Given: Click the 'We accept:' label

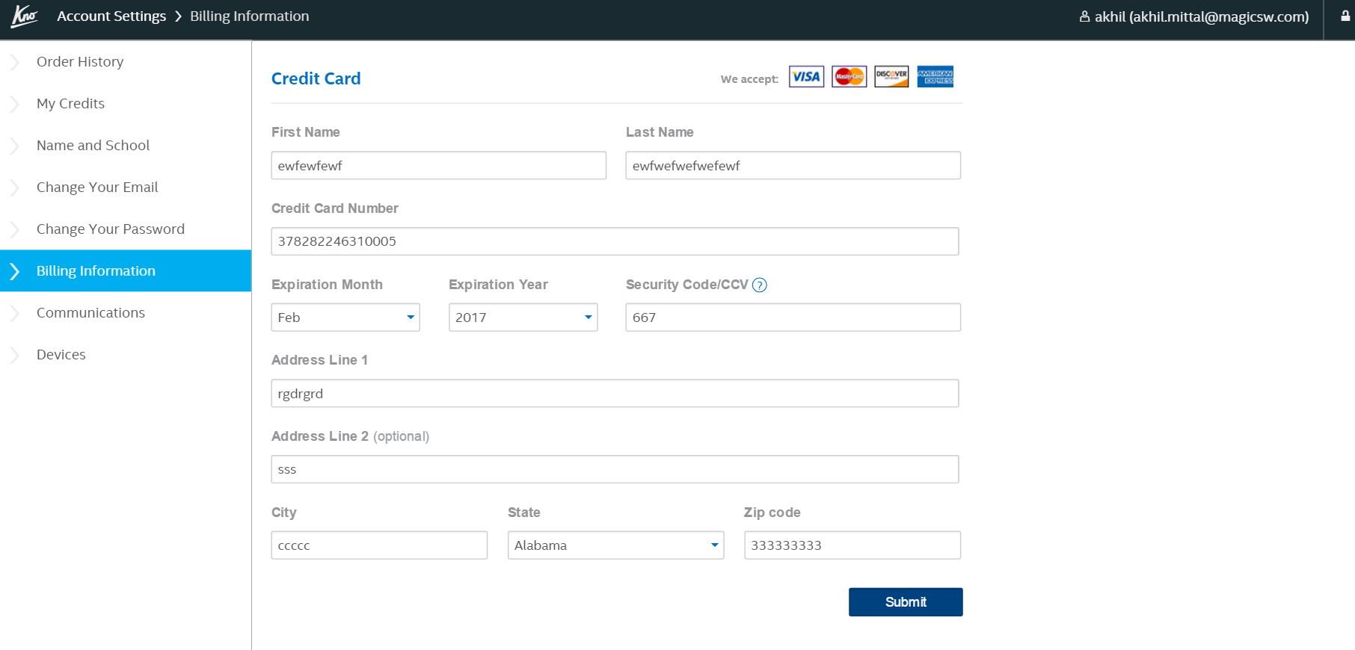Looking at the screenshot, I should (749, 79).
